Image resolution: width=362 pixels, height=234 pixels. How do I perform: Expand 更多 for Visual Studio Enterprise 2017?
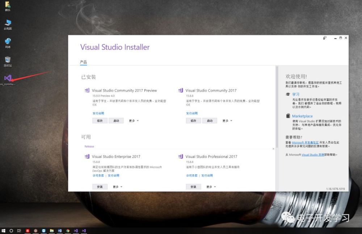pos(118,187)
